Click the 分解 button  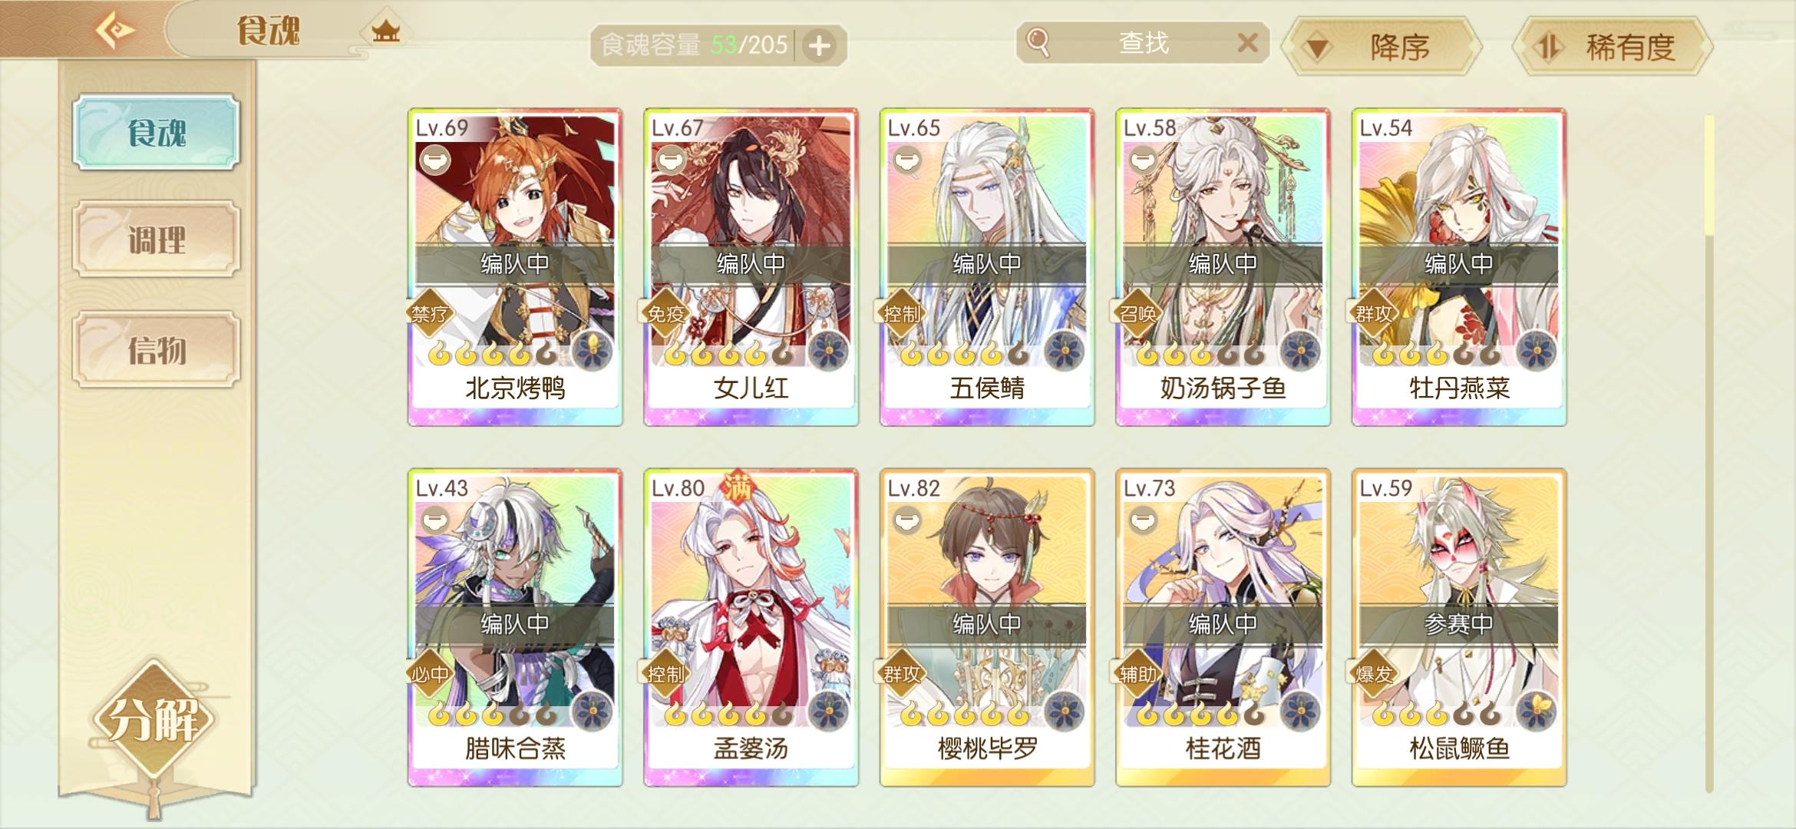pyautogui.click(x=154, y=718)
